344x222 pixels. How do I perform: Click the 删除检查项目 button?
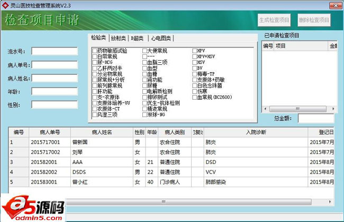(x=314, y=20)
